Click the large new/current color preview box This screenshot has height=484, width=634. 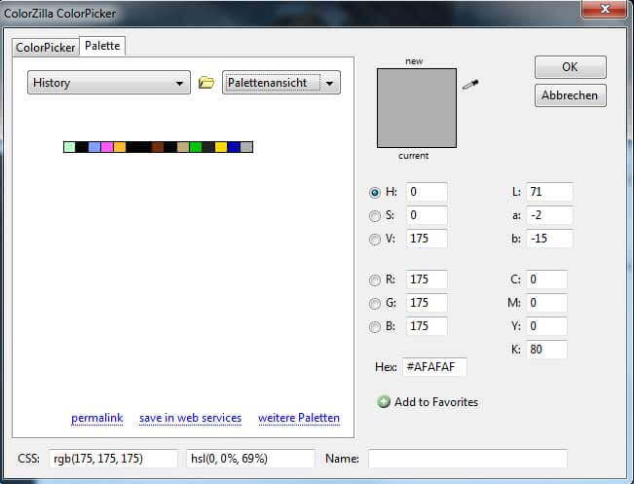(x=417, y=108)
